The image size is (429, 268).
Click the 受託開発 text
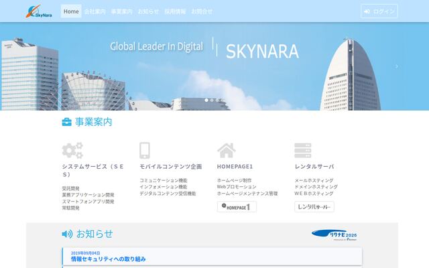[71, 188]
